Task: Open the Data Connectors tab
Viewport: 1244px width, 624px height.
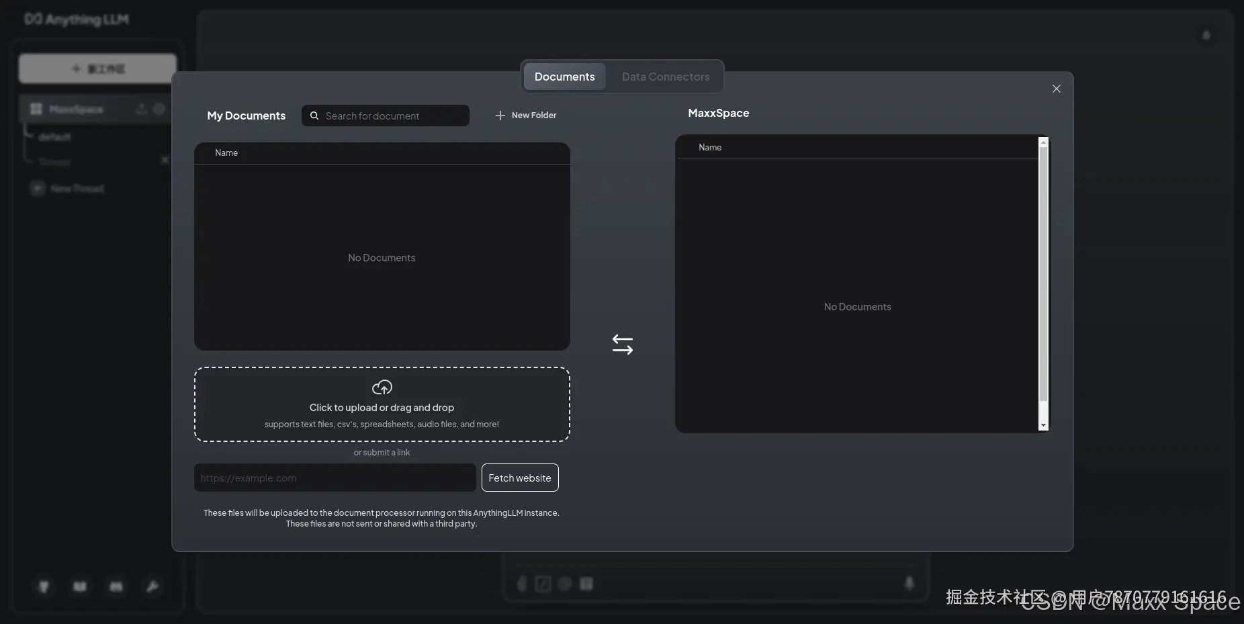Action: pos(666,77)
